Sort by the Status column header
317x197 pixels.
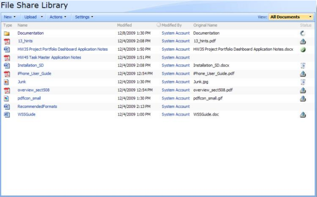305,25
